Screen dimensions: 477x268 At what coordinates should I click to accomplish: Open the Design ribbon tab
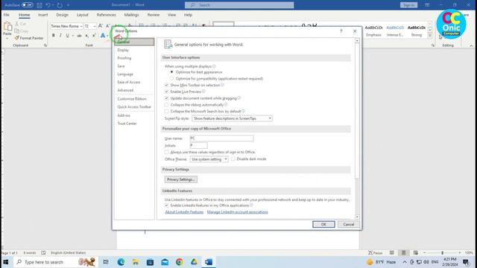pyautogui.click(x=63, y=15)
